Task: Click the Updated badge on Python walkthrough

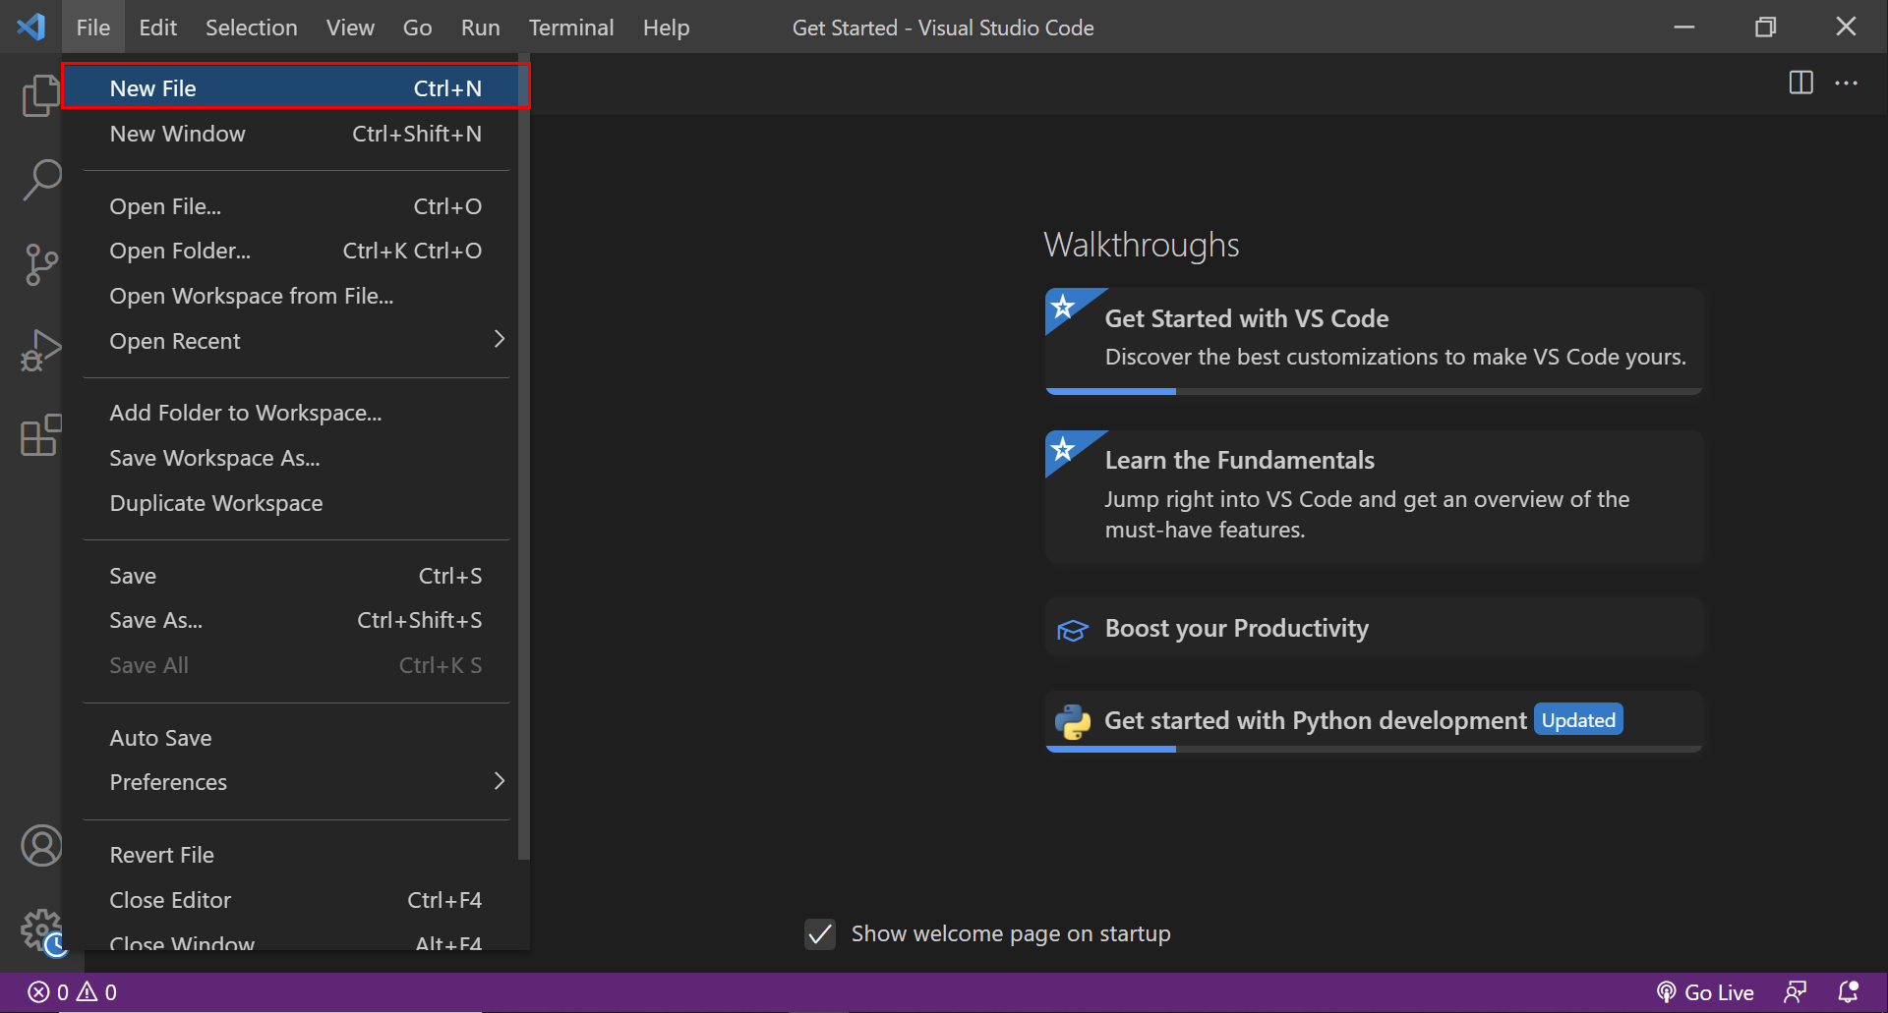Action: click(x=1578, y=720)
